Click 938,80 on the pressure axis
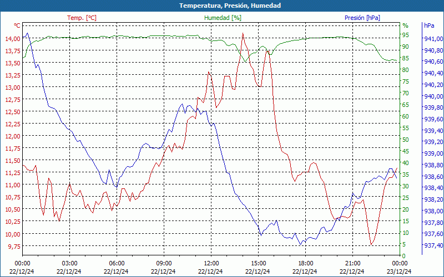Viewport: 444px width, 277px height. tap(433, 165)
